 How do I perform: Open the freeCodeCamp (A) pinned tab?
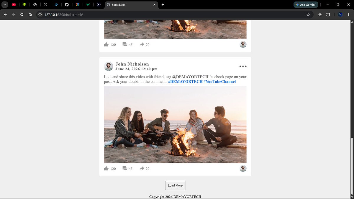pos(99,5)
